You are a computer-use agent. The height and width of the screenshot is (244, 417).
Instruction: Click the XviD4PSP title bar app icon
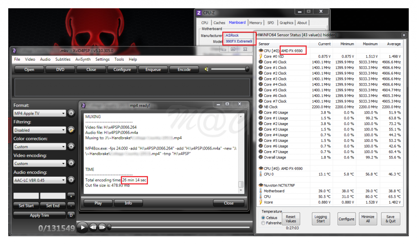point(14,51)
